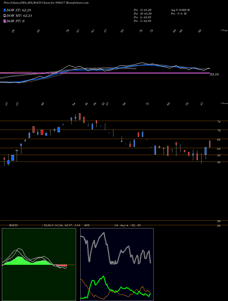Screen dimensions: 228x301
Task: Click the 'Pre L: 62.33' value
Action: (x=142, y=17)
